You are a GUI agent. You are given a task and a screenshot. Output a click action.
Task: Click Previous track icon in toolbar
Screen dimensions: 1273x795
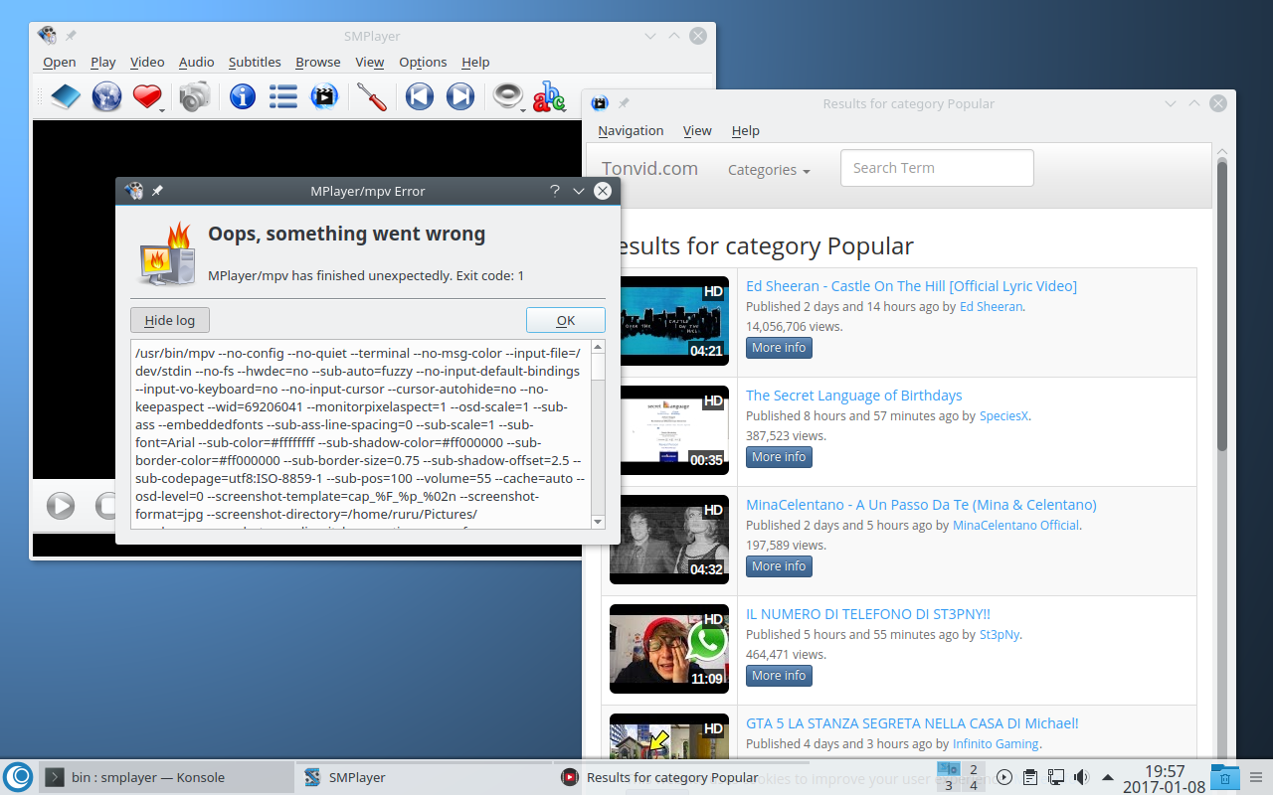pyautogui.click(x=419, y=96)
